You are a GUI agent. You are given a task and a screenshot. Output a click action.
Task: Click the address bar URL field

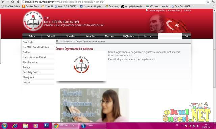pyautogui.click(x=114, y=2)
